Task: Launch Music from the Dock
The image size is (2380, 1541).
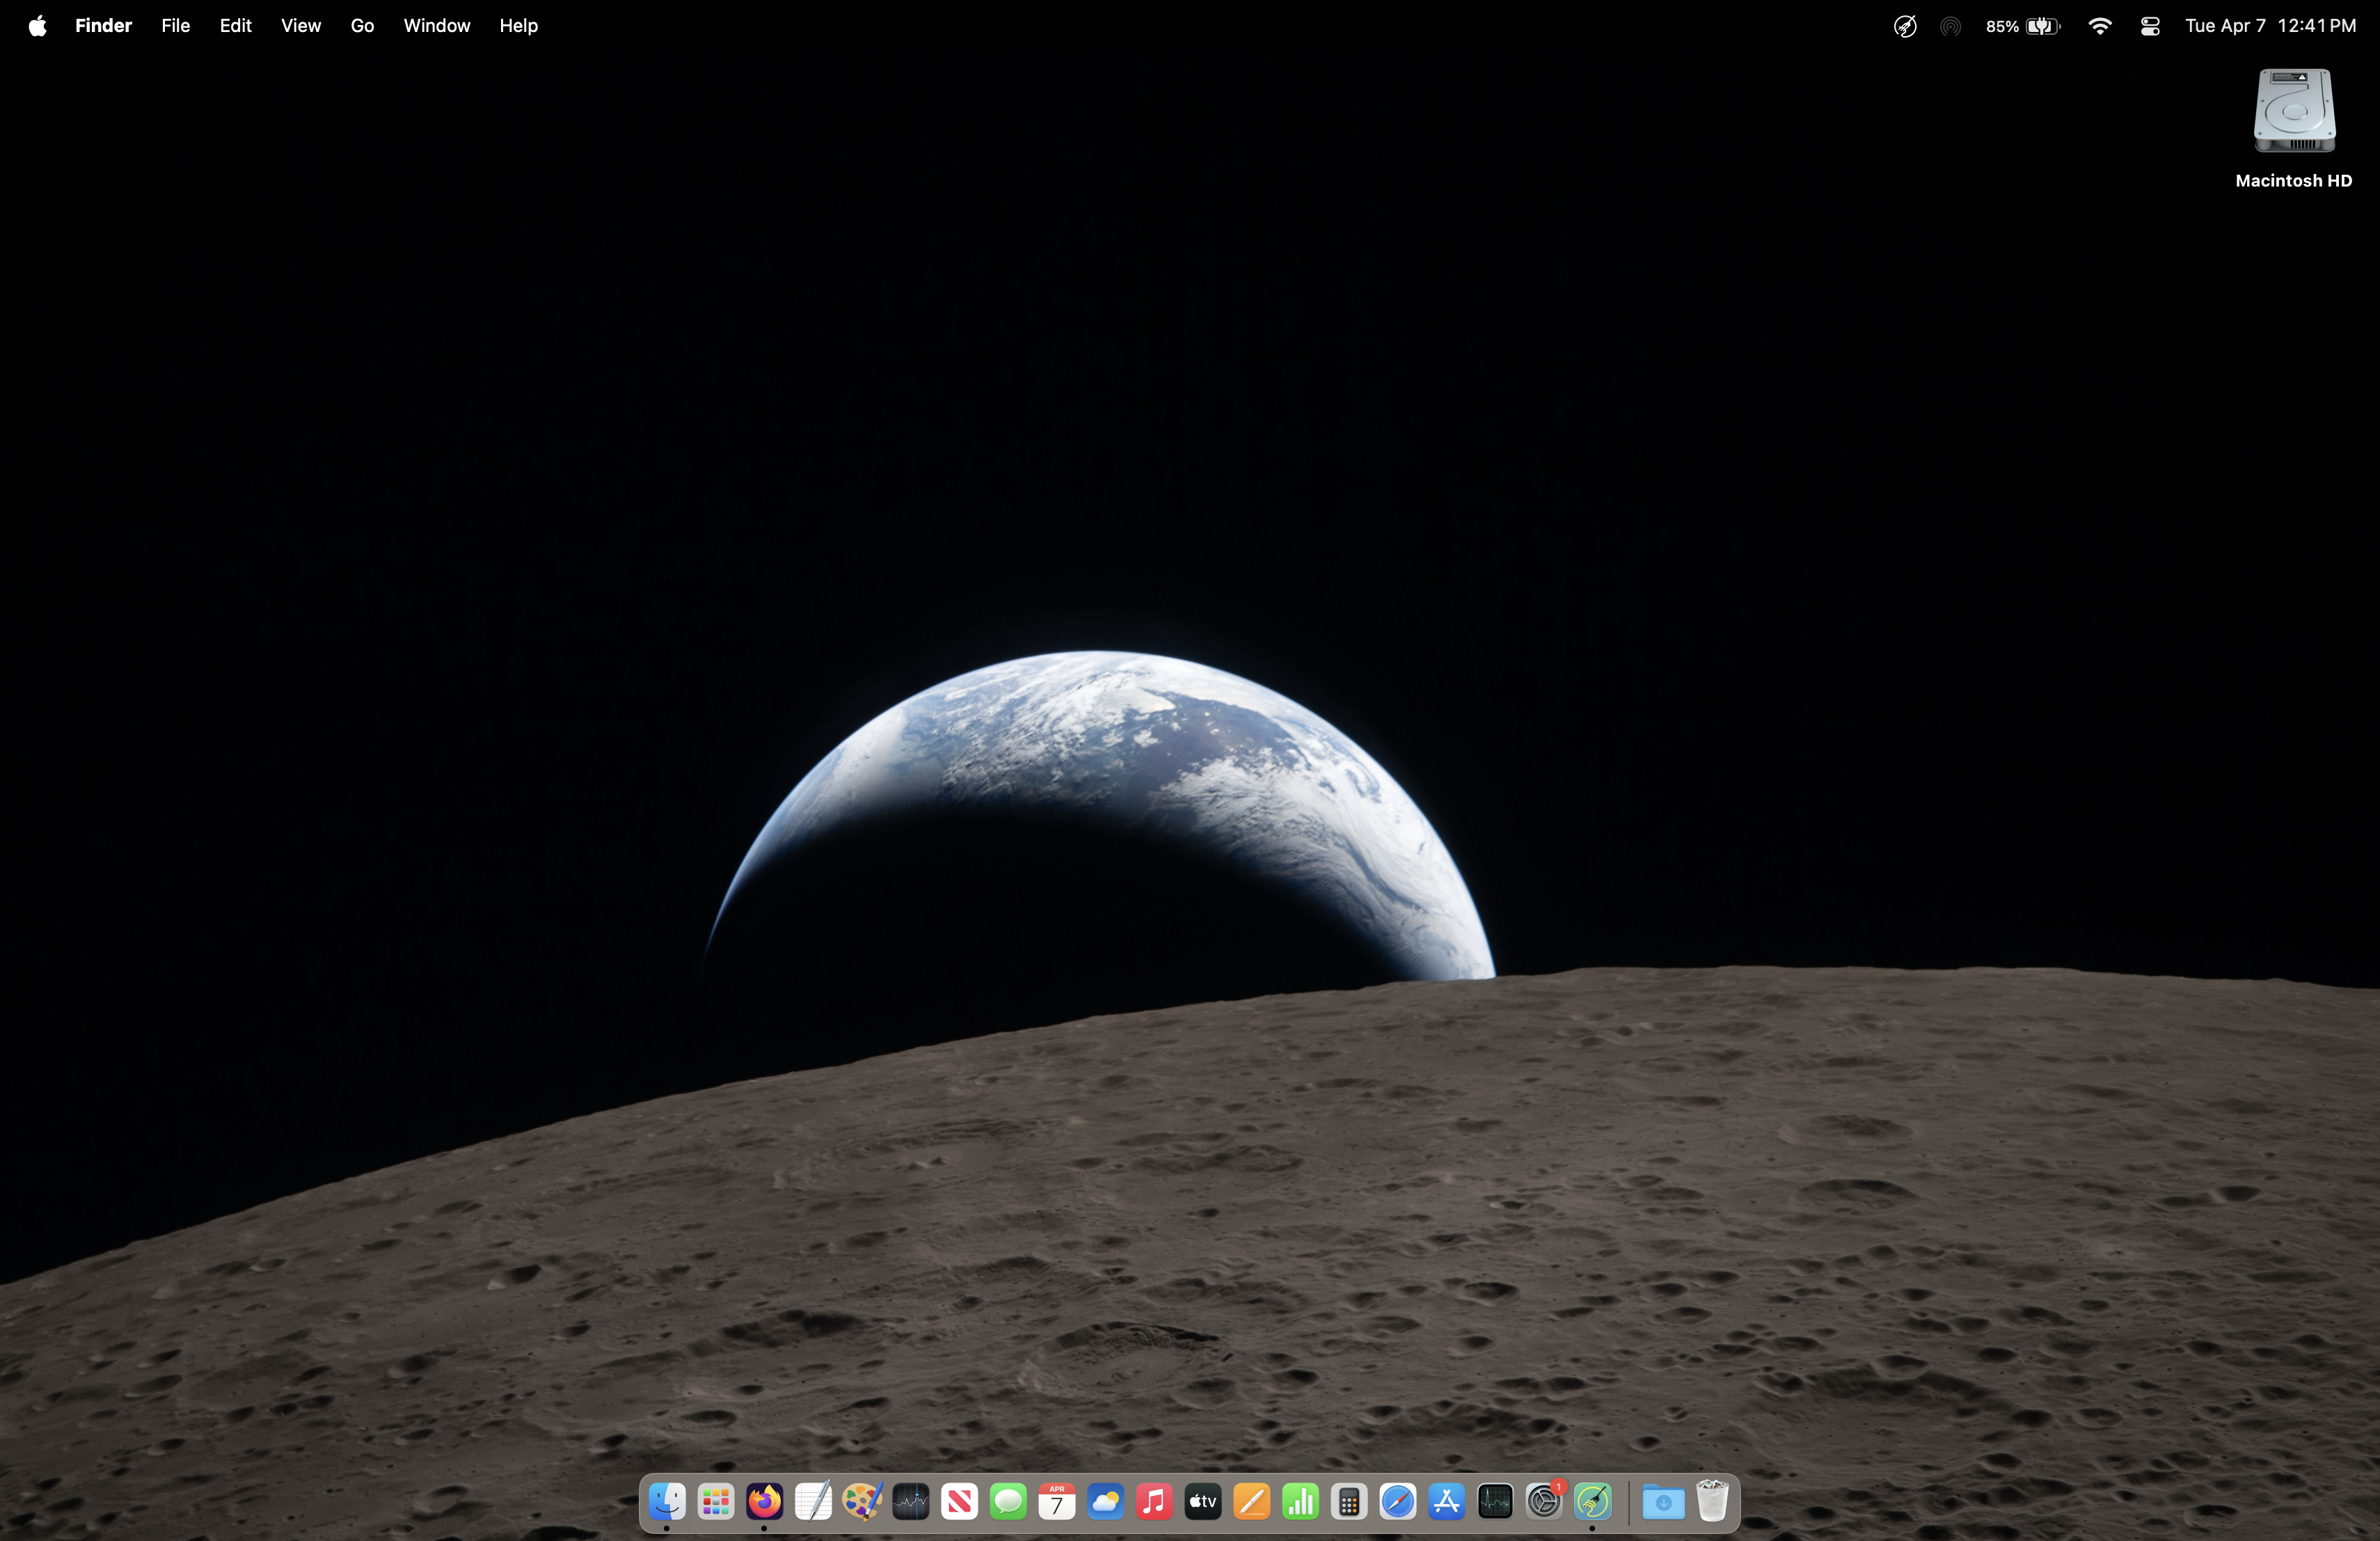Action: pos(1154,1501)
